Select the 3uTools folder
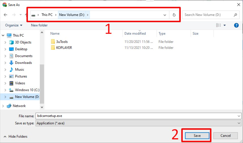 click(62, 42)
